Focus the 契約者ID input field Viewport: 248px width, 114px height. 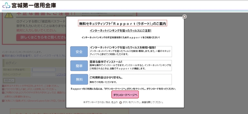click(44, 70)
